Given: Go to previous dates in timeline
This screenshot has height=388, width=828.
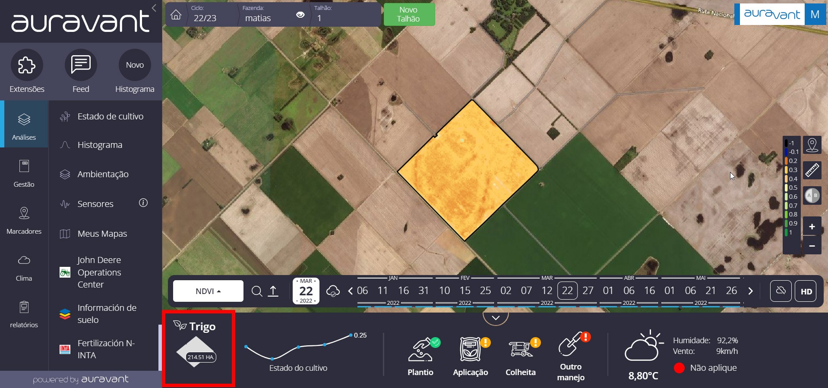Looking at the screenshot, I should pos(350,291).
